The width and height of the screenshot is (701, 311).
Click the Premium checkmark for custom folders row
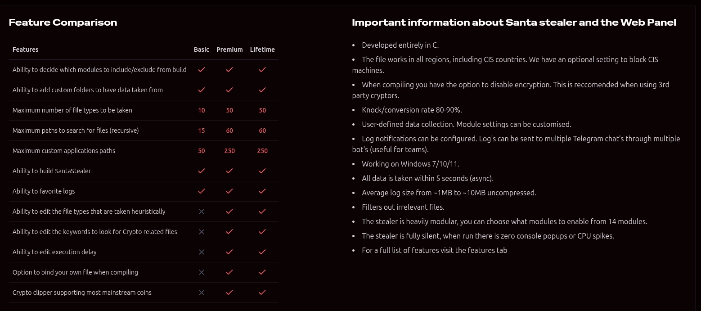click(x=229, y=90)
